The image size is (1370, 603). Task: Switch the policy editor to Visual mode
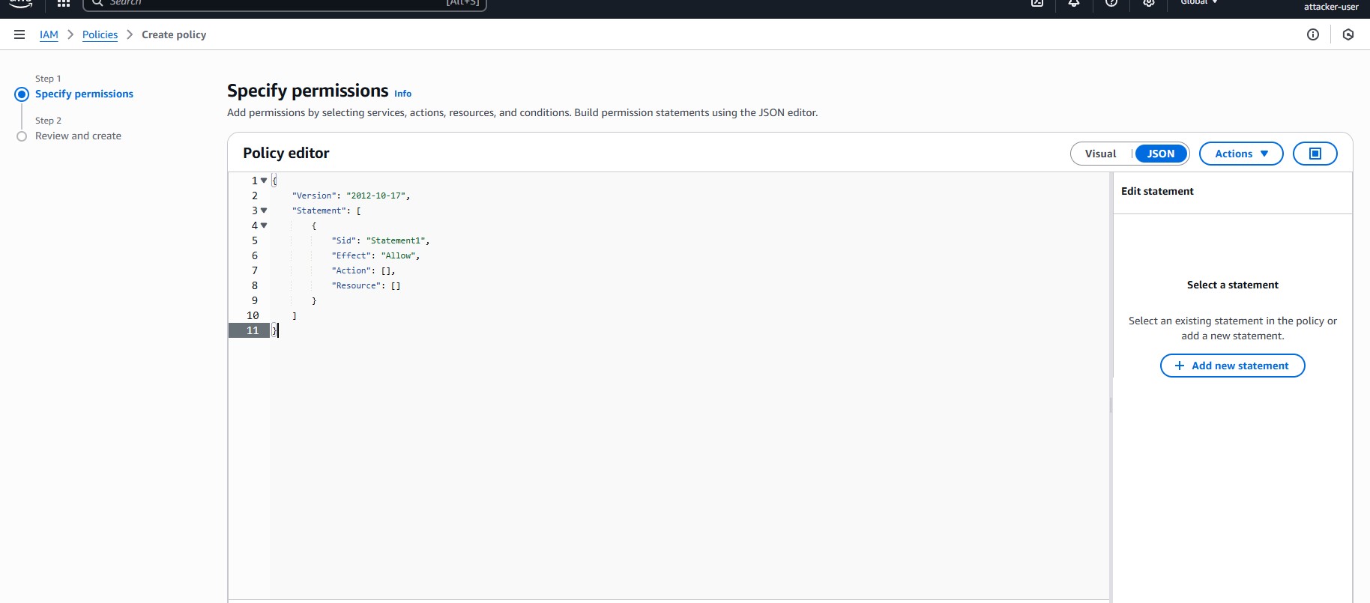(x=1100, y=154)
